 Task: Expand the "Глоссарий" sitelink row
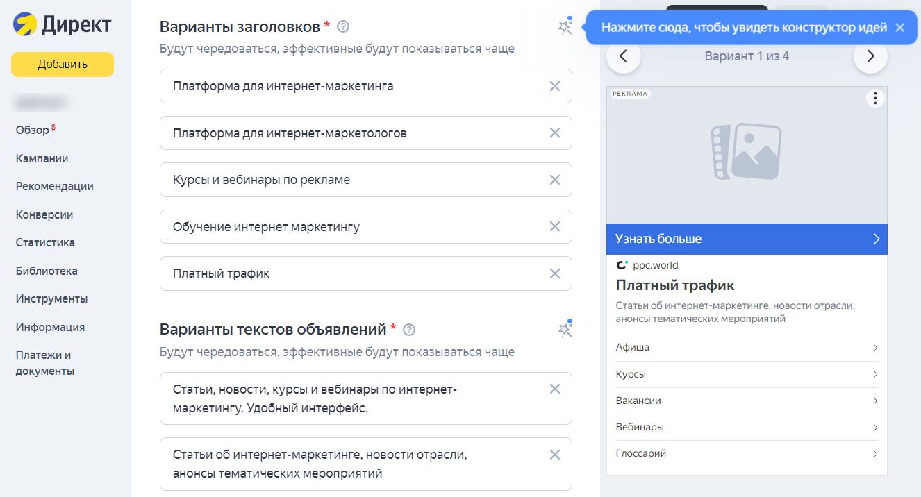(x=747, y=453)
